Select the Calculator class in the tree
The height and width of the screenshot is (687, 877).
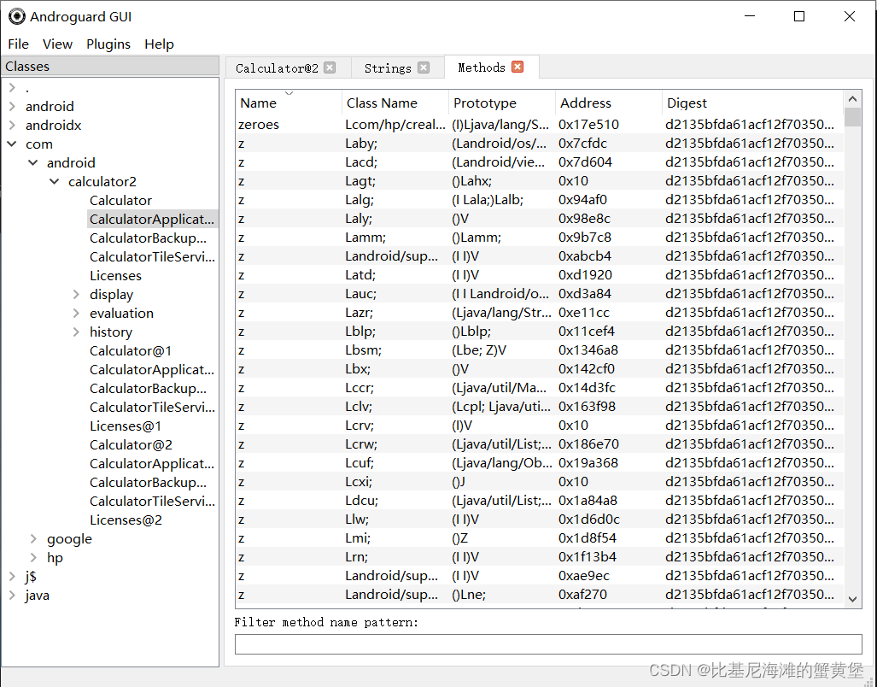tap(120, 200)
